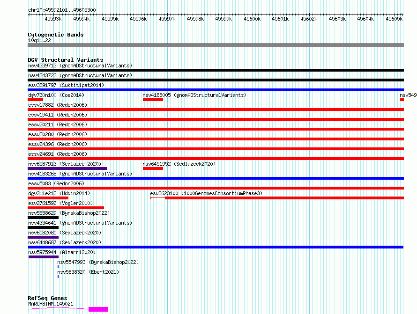The width and height of the screenshot is (417, 314).
Task: Click the DGV Structural Variants track title
Action: tap(66, 60)
